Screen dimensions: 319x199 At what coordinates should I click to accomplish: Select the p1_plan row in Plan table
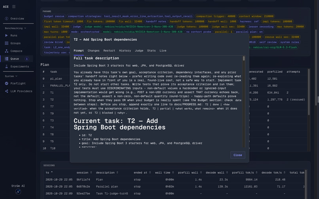(x=175, y=79)
